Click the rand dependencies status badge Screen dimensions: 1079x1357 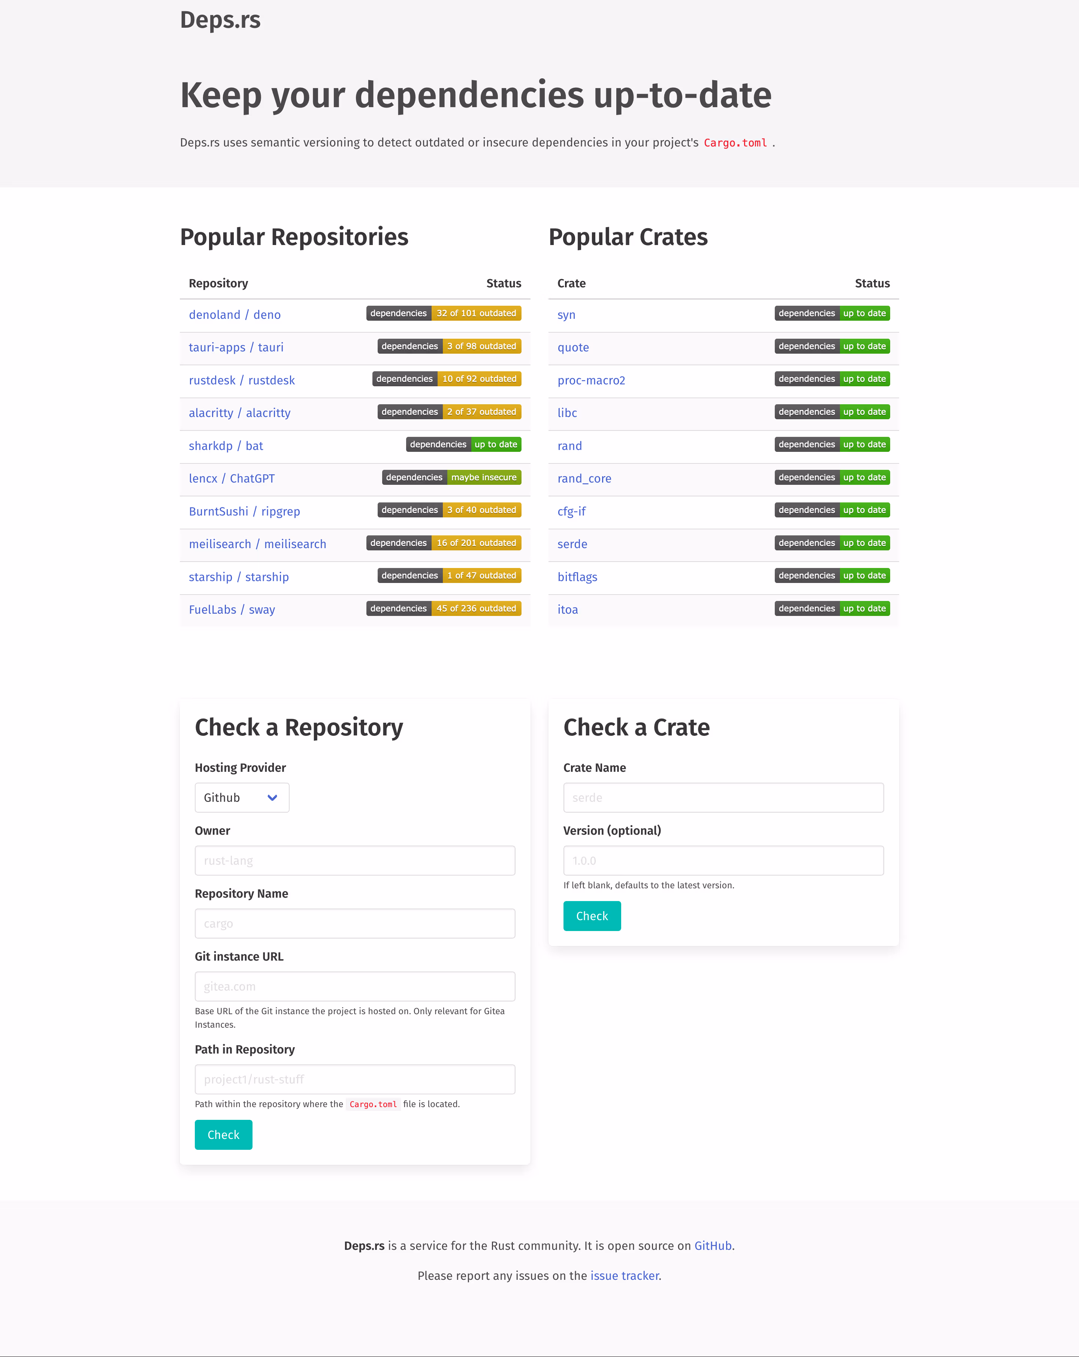point(832,444)
